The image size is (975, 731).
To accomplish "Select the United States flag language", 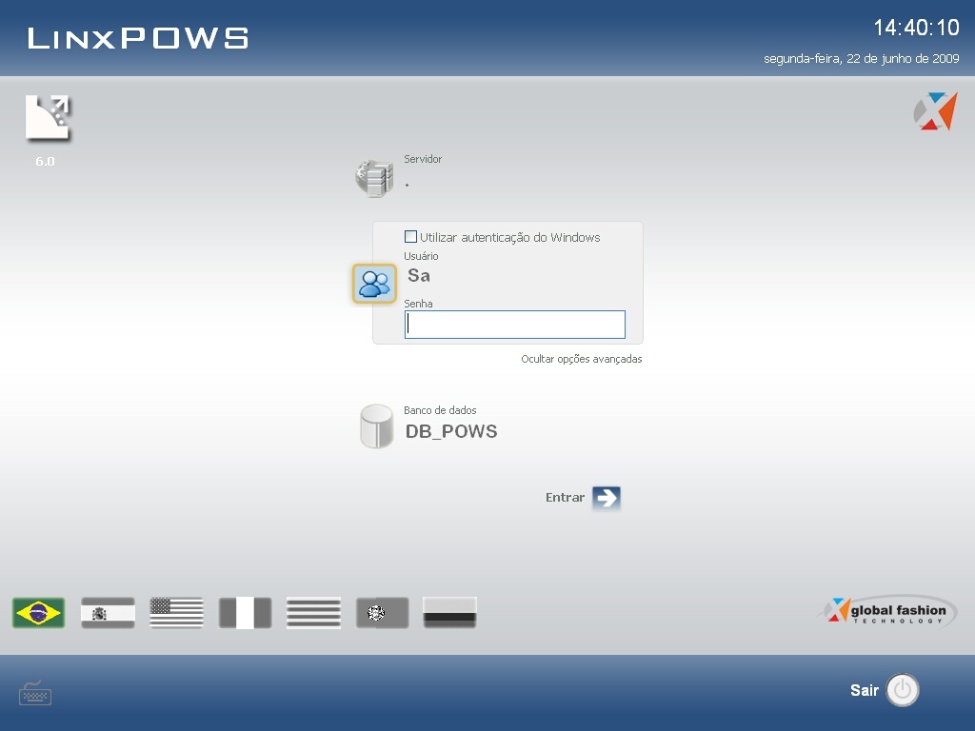I will (x=176, y=613).
